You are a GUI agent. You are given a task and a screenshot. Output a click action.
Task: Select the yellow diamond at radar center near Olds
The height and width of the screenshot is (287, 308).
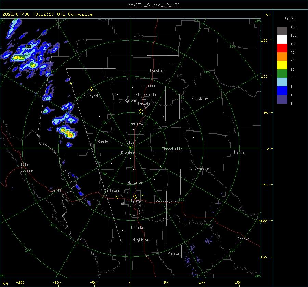130,149
